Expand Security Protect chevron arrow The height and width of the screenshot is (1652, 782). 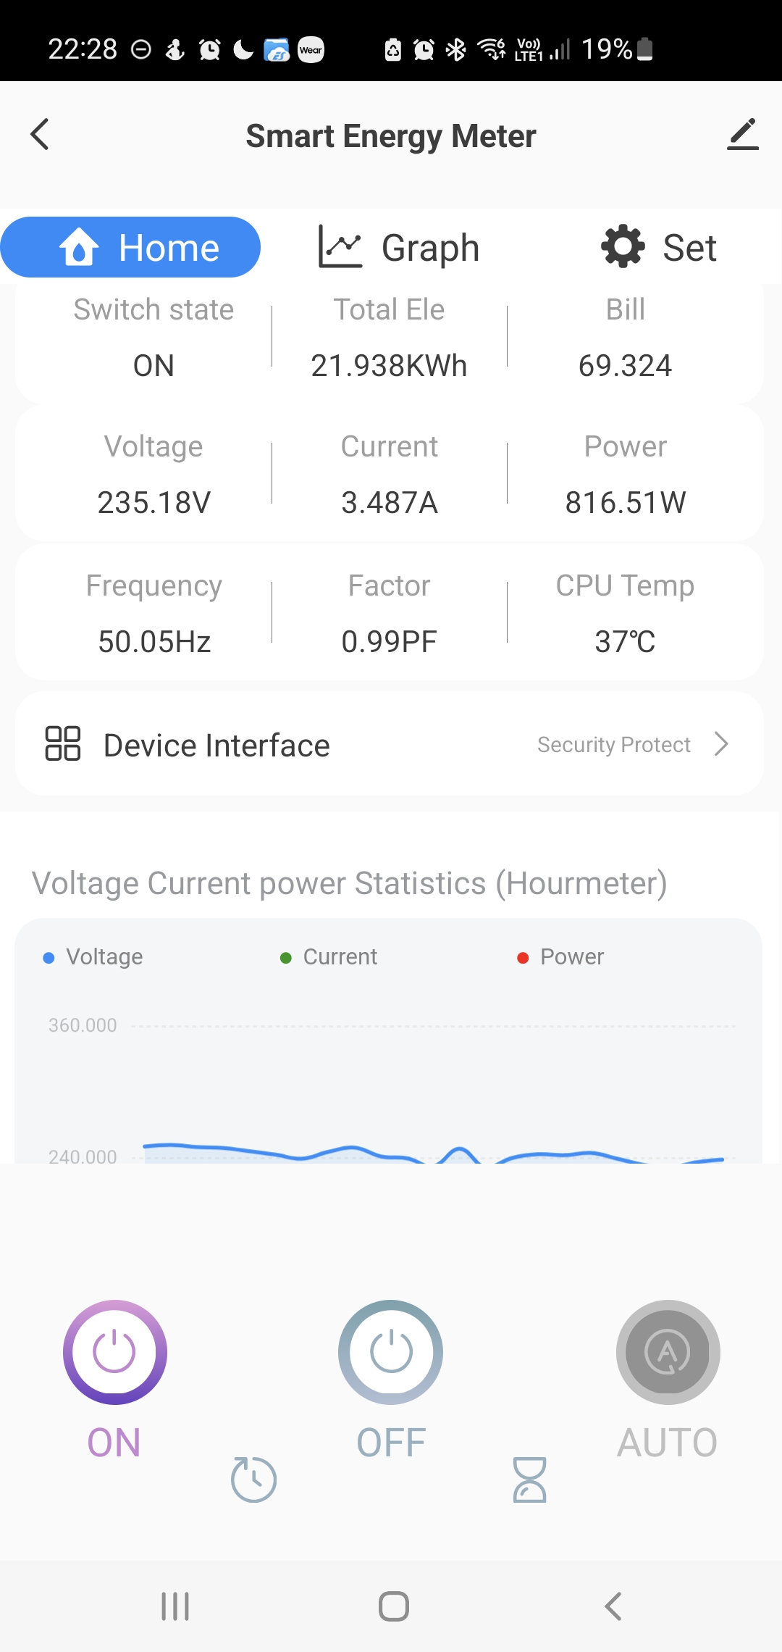click(721, 744)
